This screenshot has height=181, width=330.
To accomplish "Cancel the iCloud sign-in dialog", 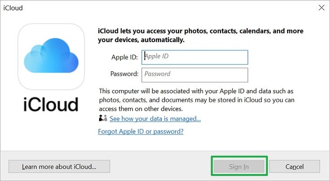I will tap(295, 167).
